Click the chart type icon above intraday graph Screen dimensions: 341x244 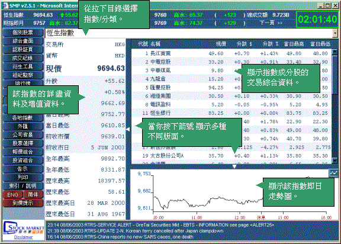(334, 174)
